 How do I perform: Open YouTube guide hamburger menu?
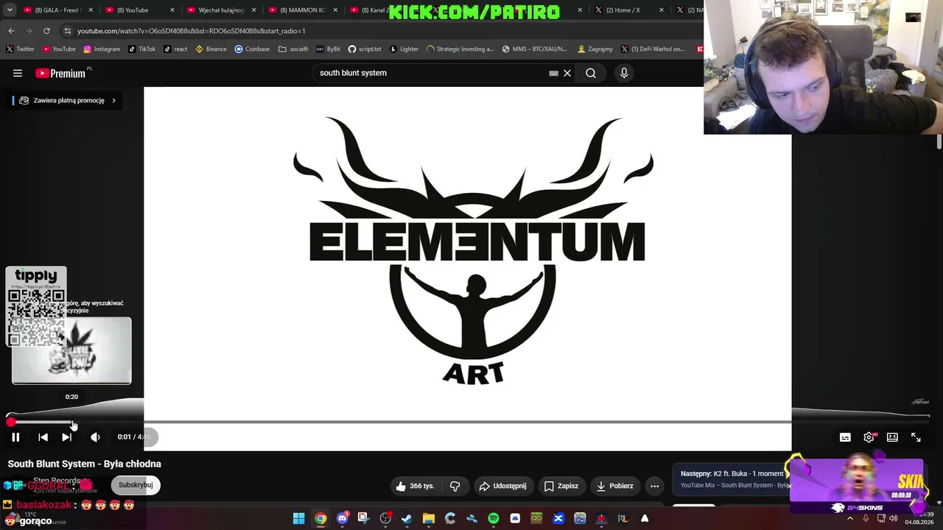pyautogui.click(x=18, y=73)
